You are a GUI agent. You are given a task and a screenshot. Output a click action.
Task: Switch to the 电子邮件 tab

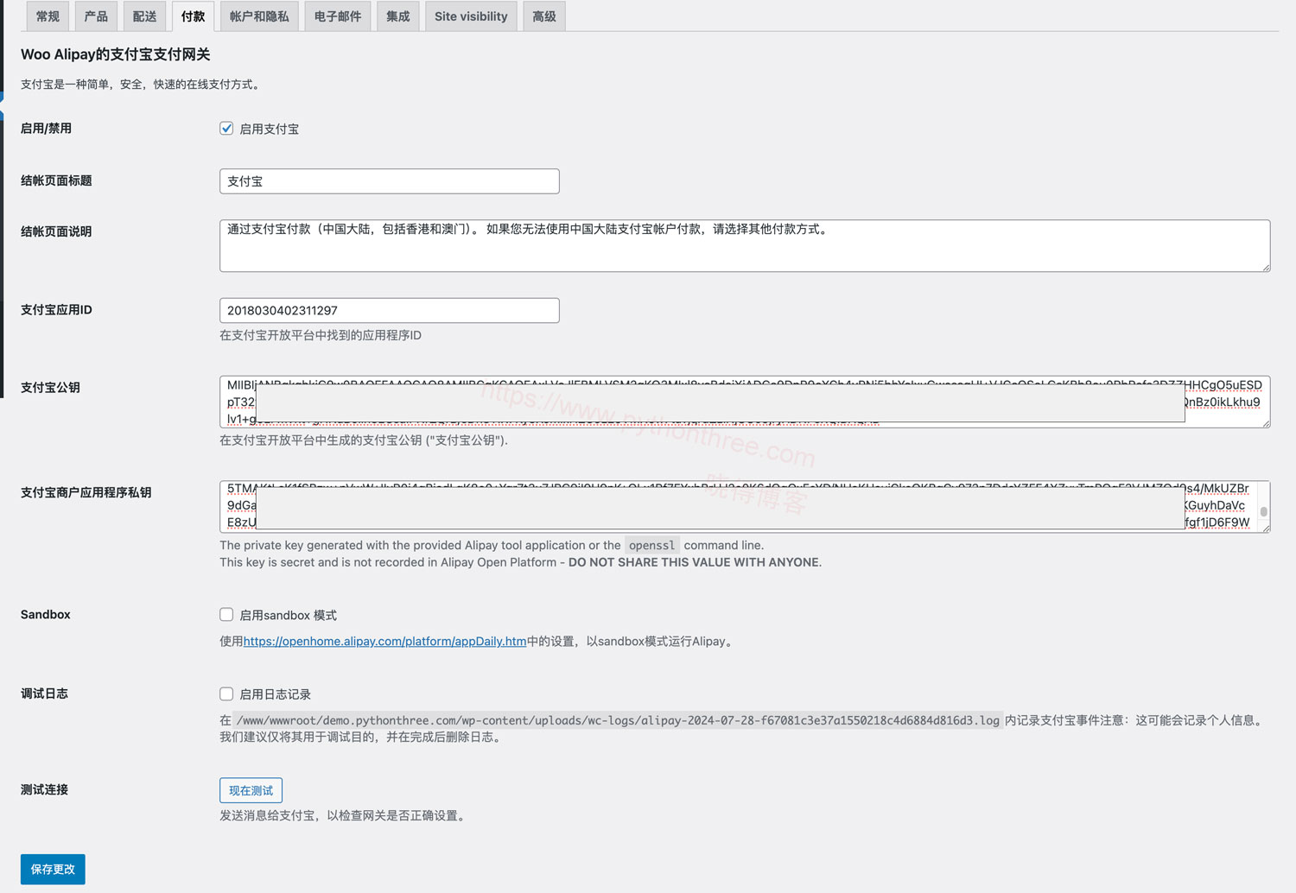[337, 16]
